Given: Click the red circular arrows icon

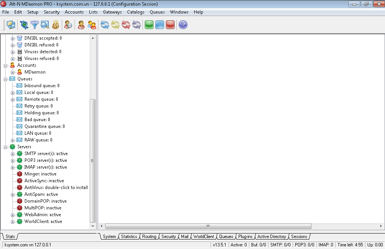Looking at the screenshot, I should point(126,25).
